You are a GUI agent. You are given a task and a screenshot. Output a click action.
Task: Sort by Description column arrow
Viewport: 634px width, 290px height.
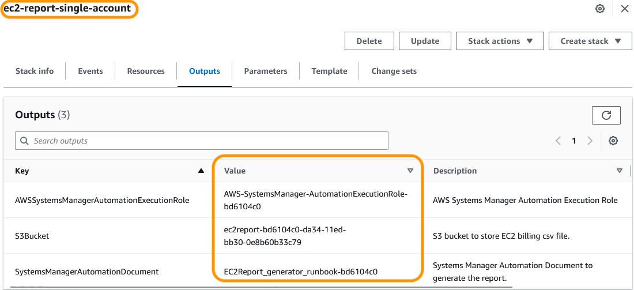620,171
